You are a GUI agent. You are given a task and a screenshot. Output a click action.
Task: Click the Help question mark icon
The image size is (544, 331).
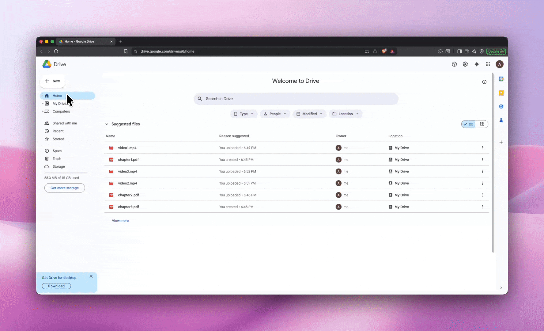tap(454, 64)
